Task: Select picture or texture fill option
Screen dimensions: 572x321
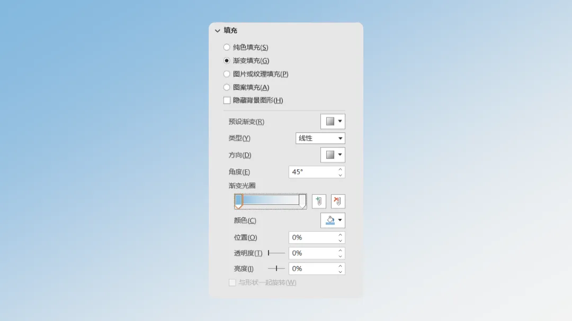Action: click(227, 74)
